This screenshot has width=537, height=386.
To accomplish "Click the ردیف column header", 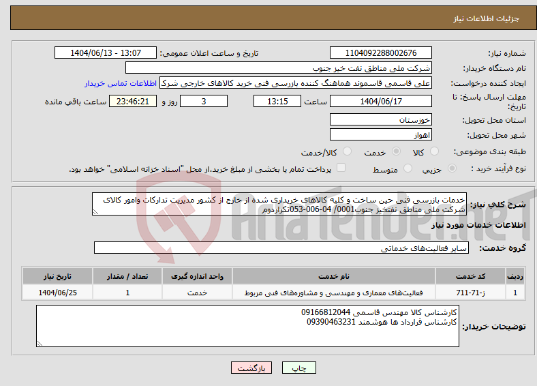I will 515,276.
